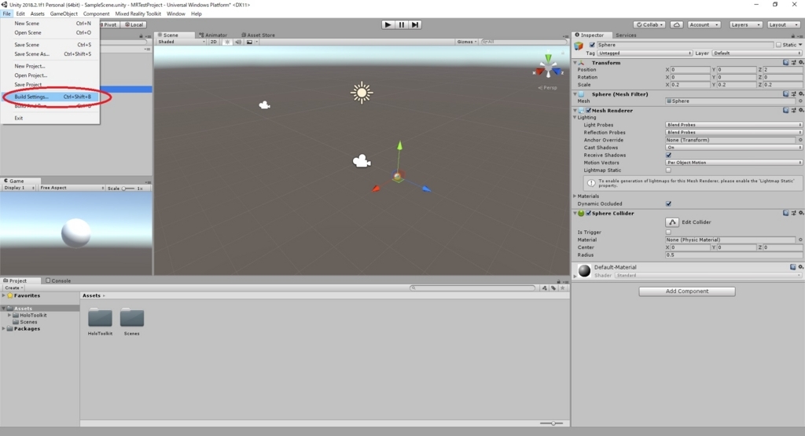Open Default-Material settings gear

point(801,267)
